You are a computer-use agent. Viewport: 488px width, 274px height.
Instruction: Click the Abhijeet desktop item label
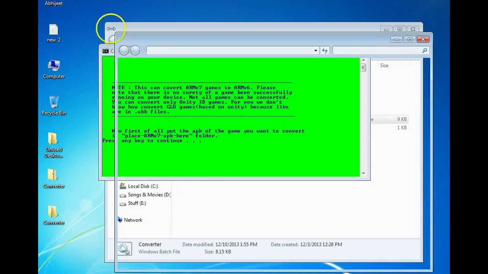coord(54,3)
